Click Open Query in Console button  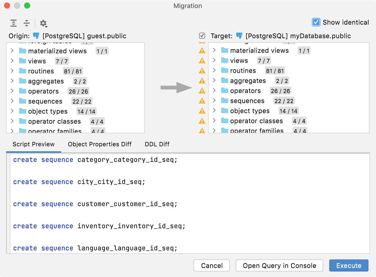point(279,266)
